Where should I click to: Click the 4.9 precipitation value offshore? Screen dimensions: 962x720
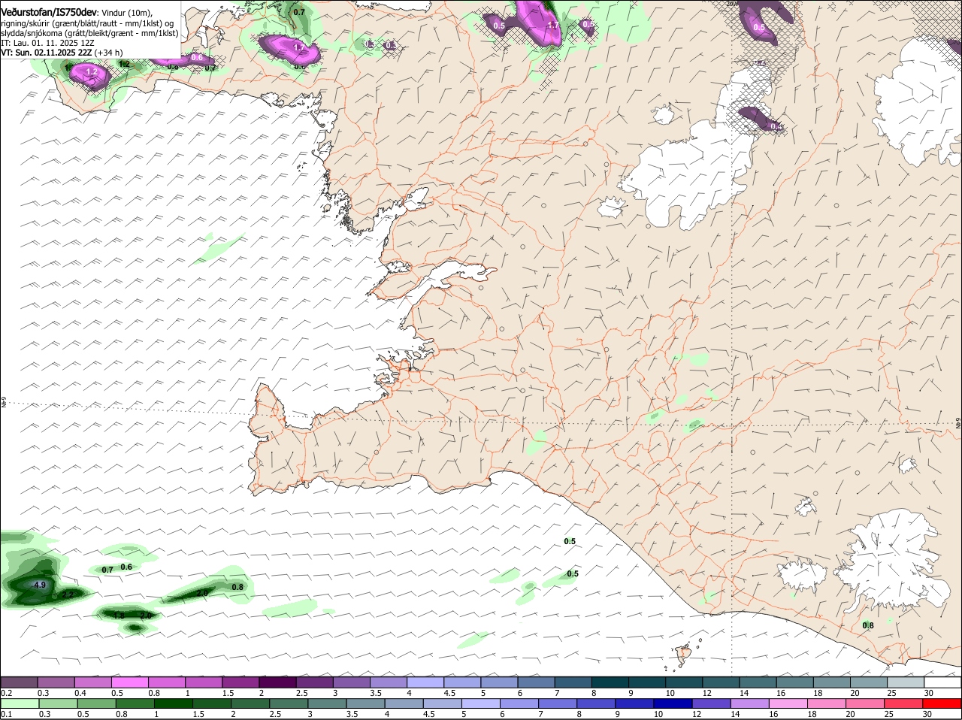[x=41, y=585]
